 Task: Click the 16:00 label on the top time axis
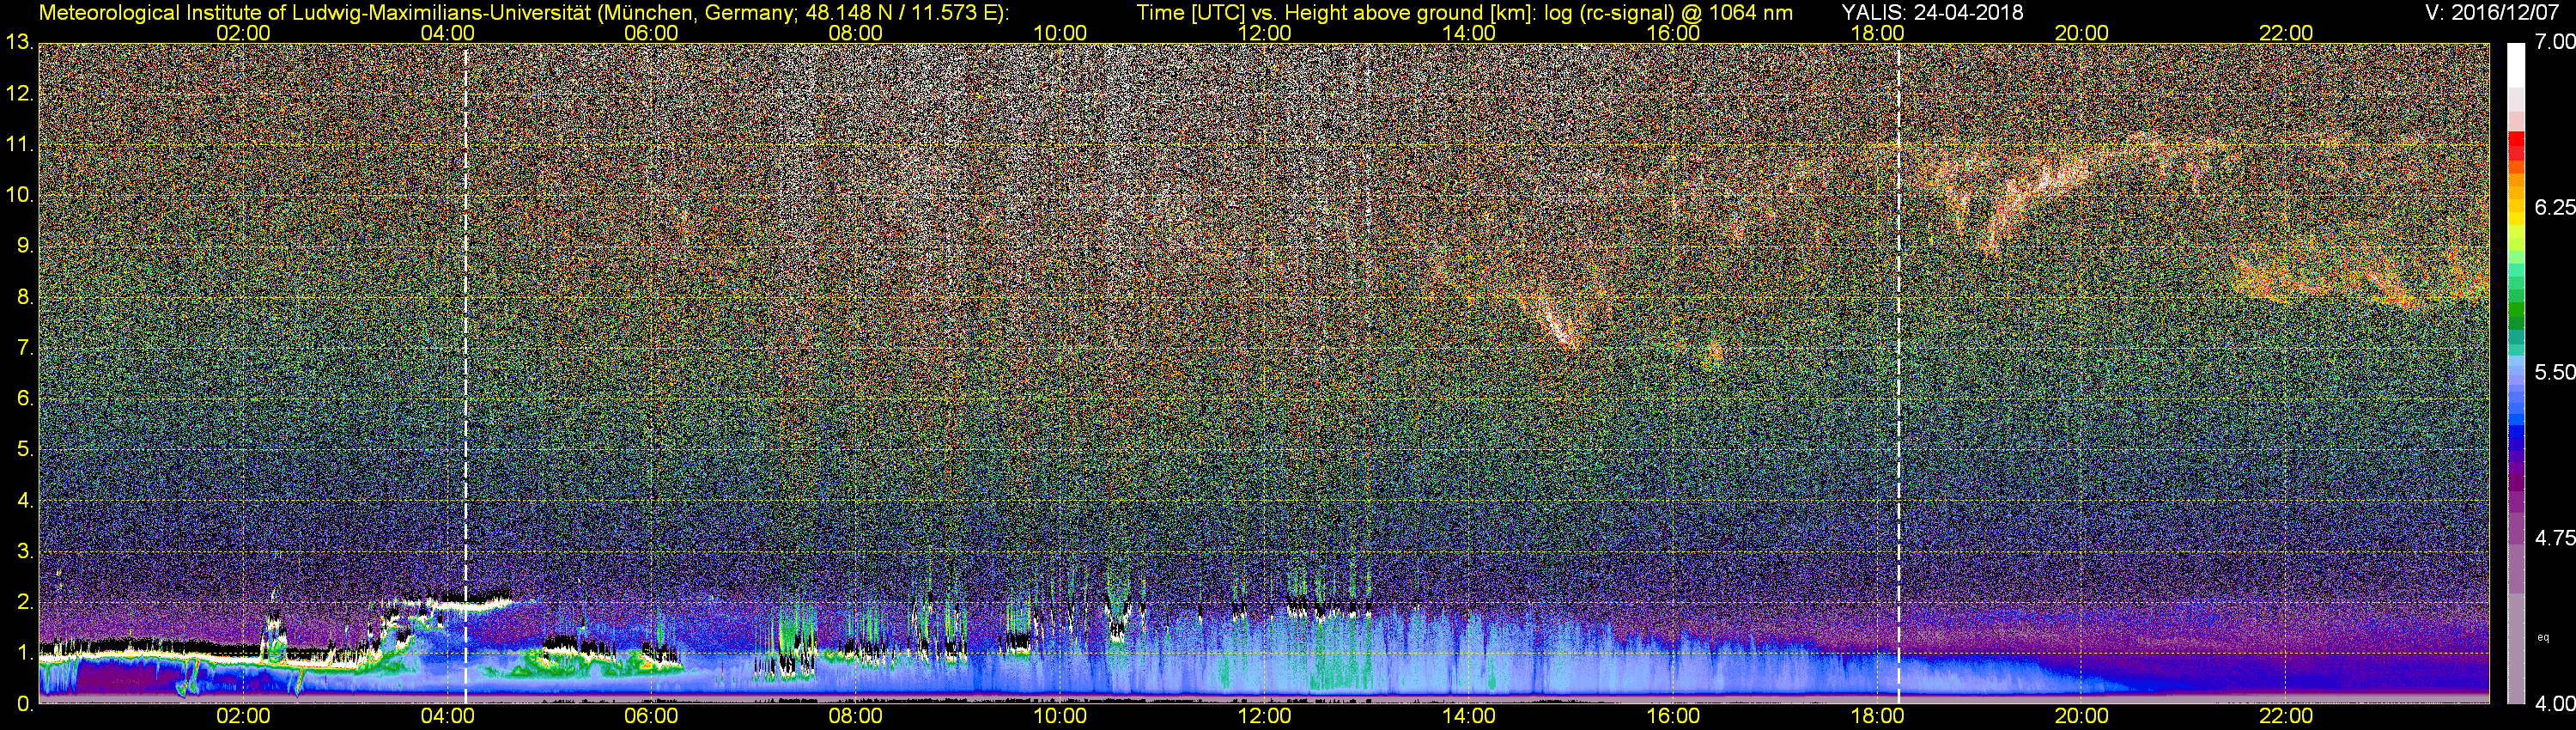click(x=1673, y=33)
